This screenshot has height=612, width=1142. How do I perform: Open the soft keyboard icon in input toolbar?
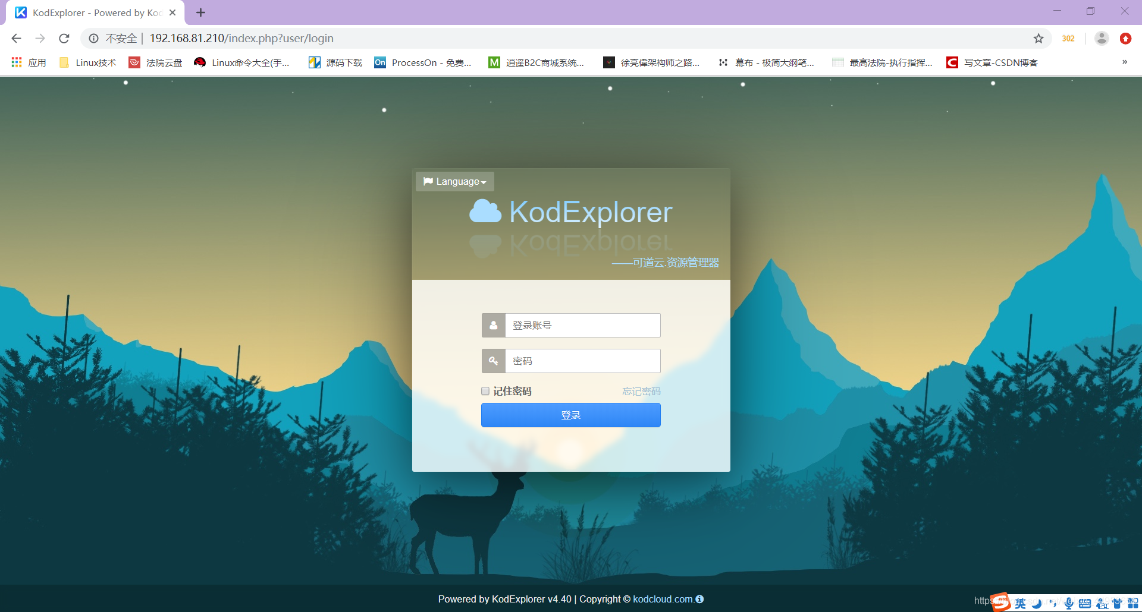[x=1085, y=604]
